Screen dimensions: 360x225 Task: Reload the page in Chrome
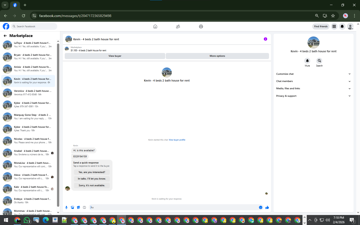23,16
